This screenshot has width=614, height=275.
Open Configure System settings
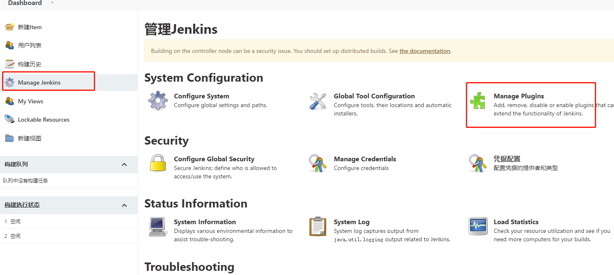coord(201,96)
